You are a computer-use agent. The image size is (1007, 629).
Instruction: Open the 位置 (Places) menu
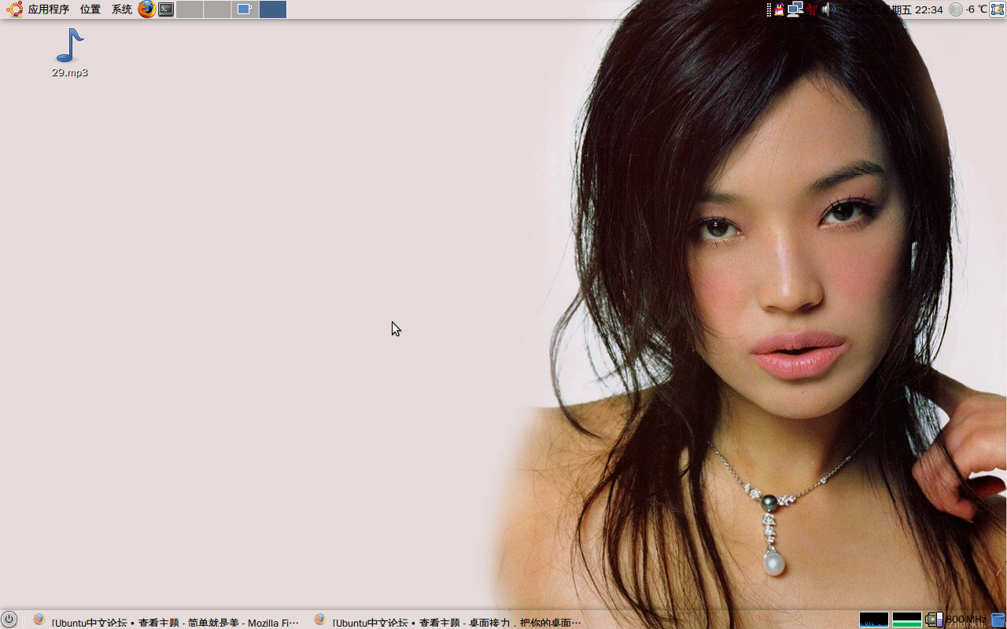point(90,9)
